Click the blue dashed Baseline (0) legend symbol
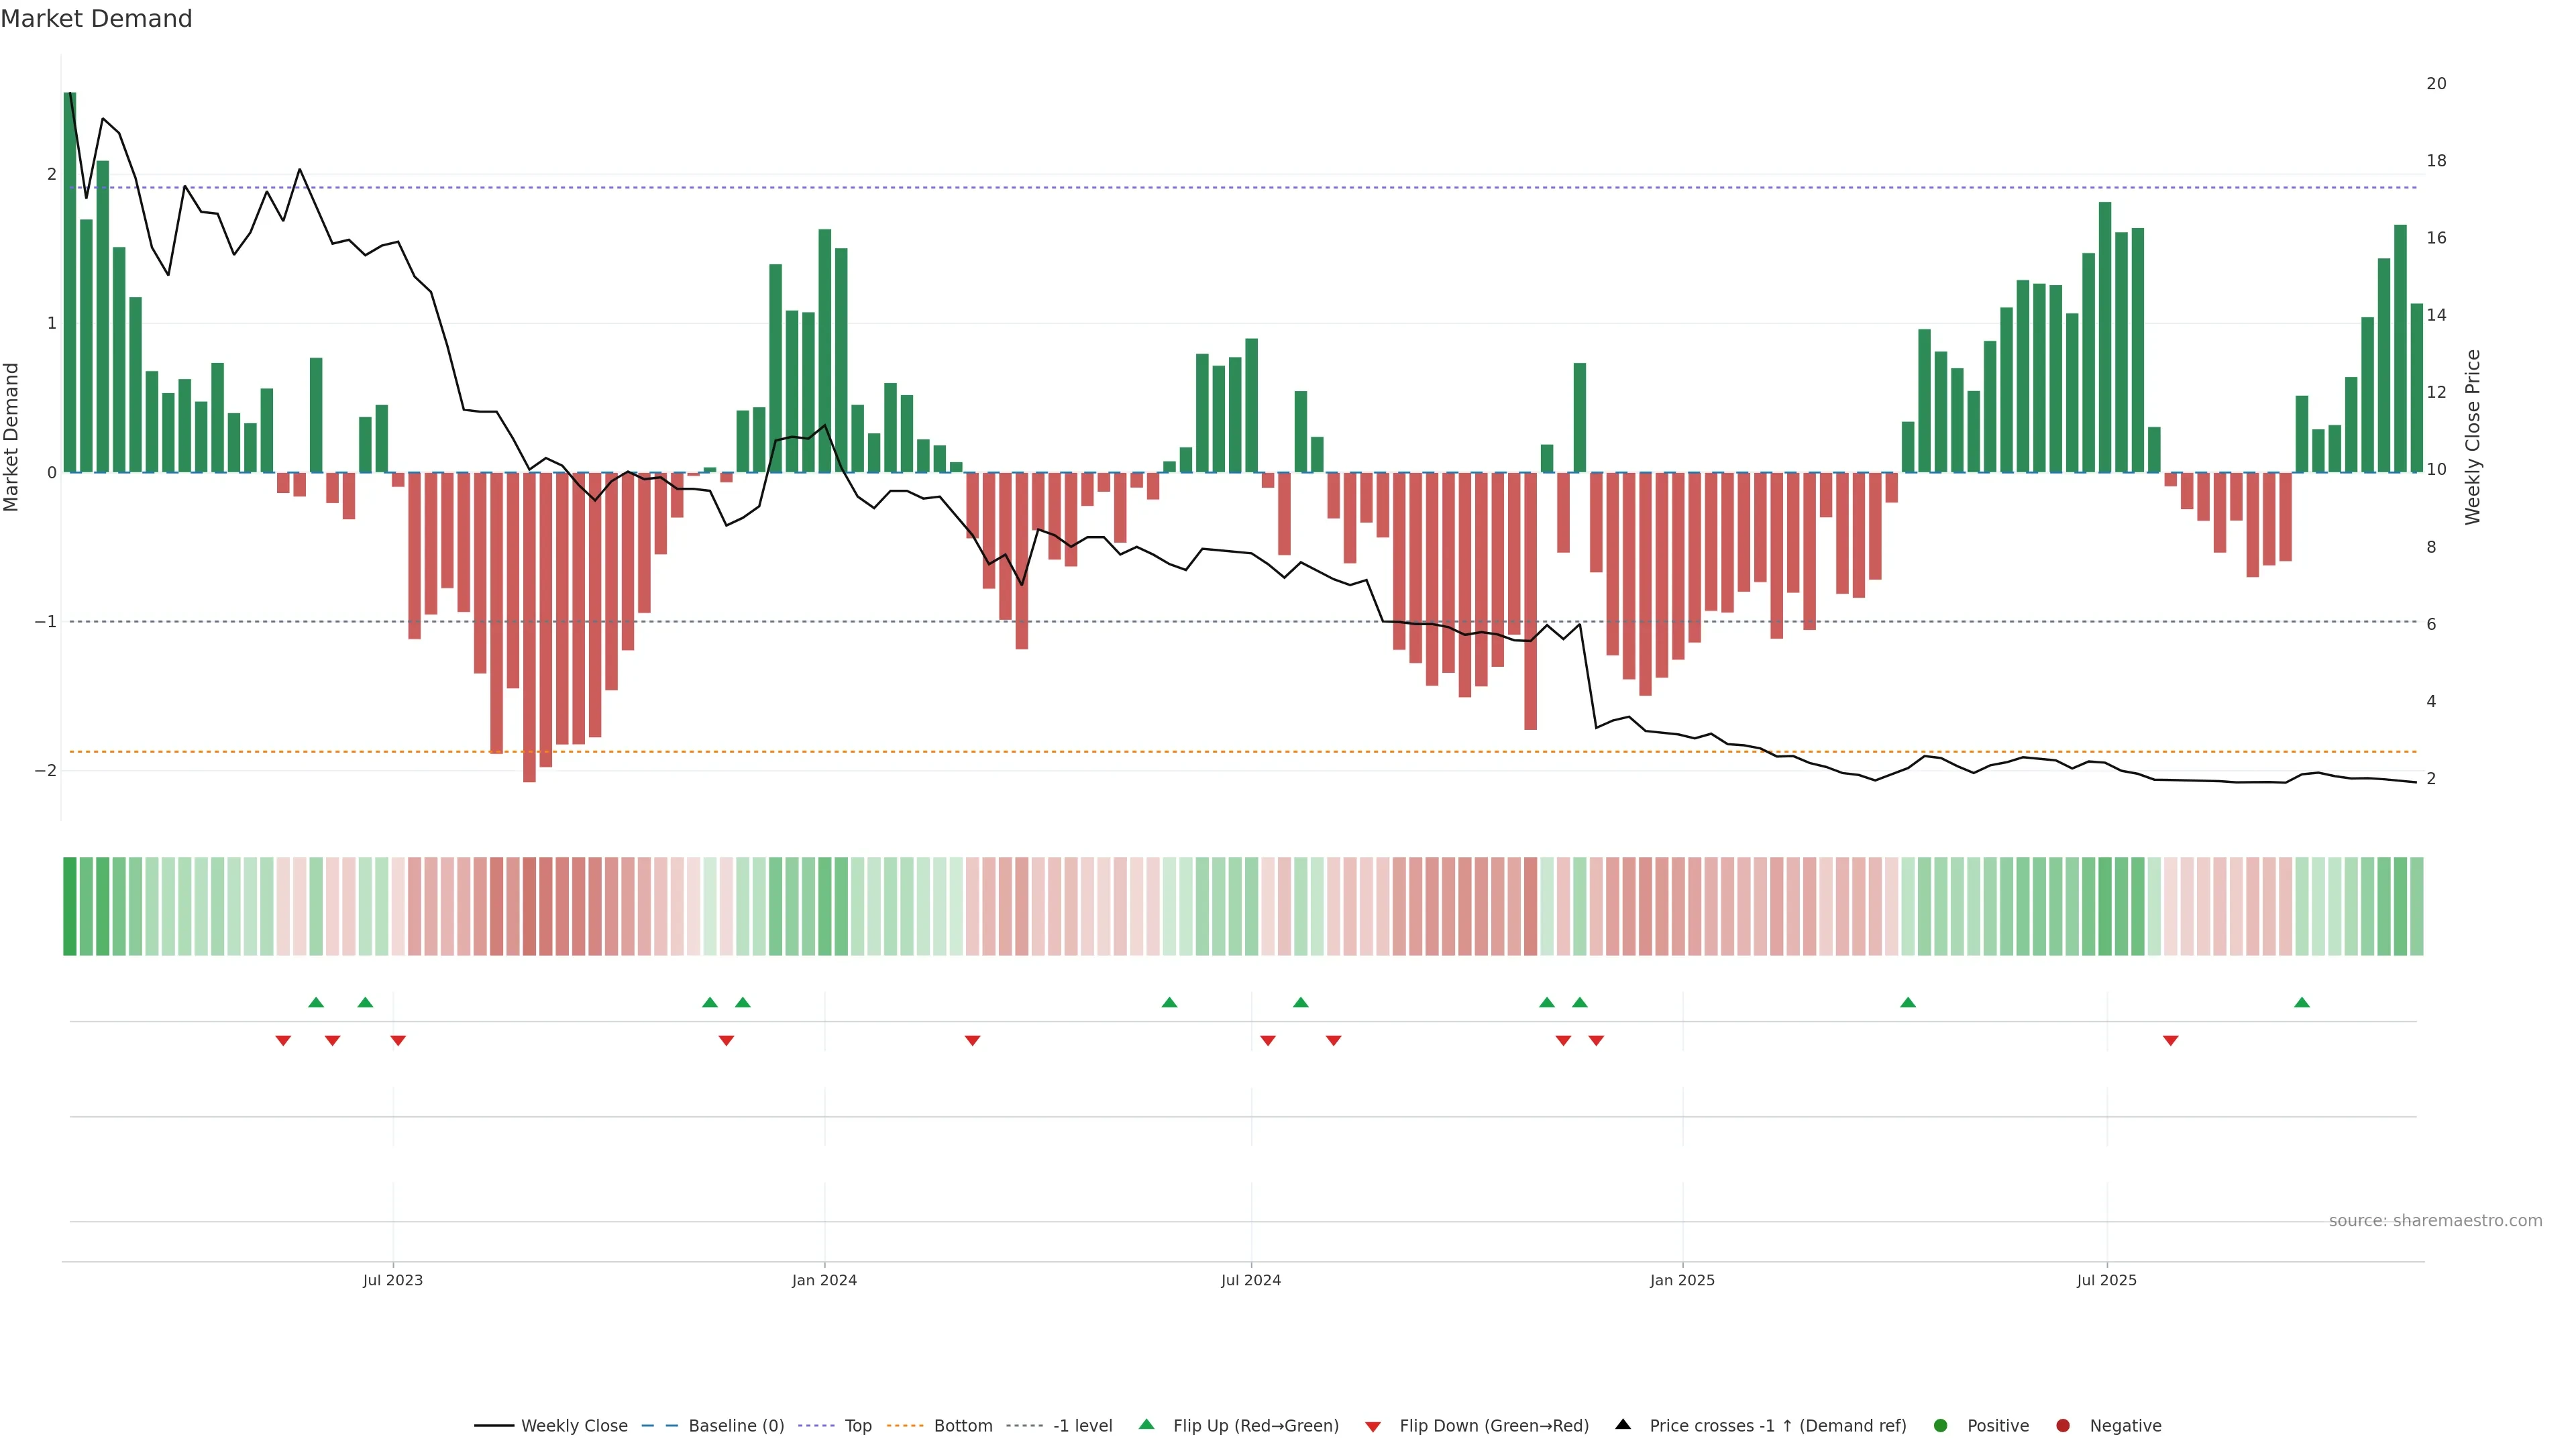The height and width of the screenshot is (1449, 2576). (x=659, y=1425)
